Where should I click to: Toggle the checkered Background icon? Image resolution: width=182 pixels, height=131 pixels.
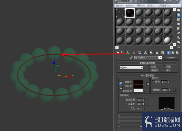tap(179, 19)
